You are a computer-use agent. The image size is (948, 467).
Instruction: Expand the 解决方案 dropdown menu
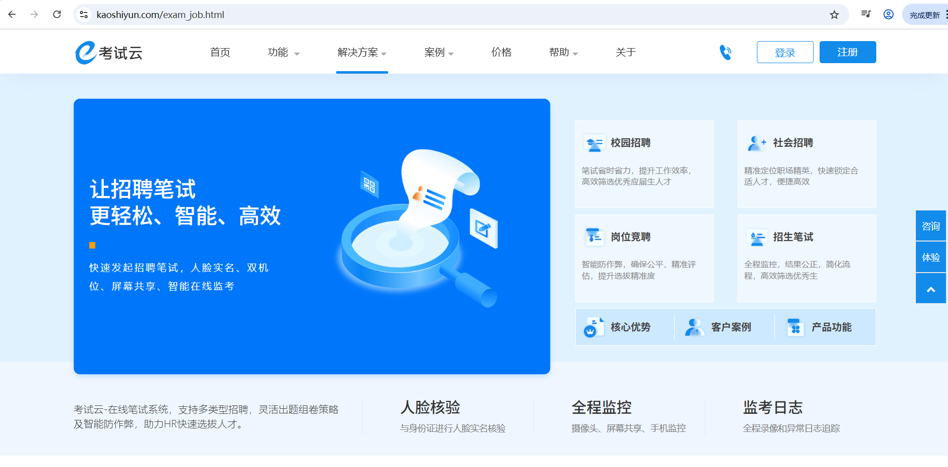pos(362,53)
